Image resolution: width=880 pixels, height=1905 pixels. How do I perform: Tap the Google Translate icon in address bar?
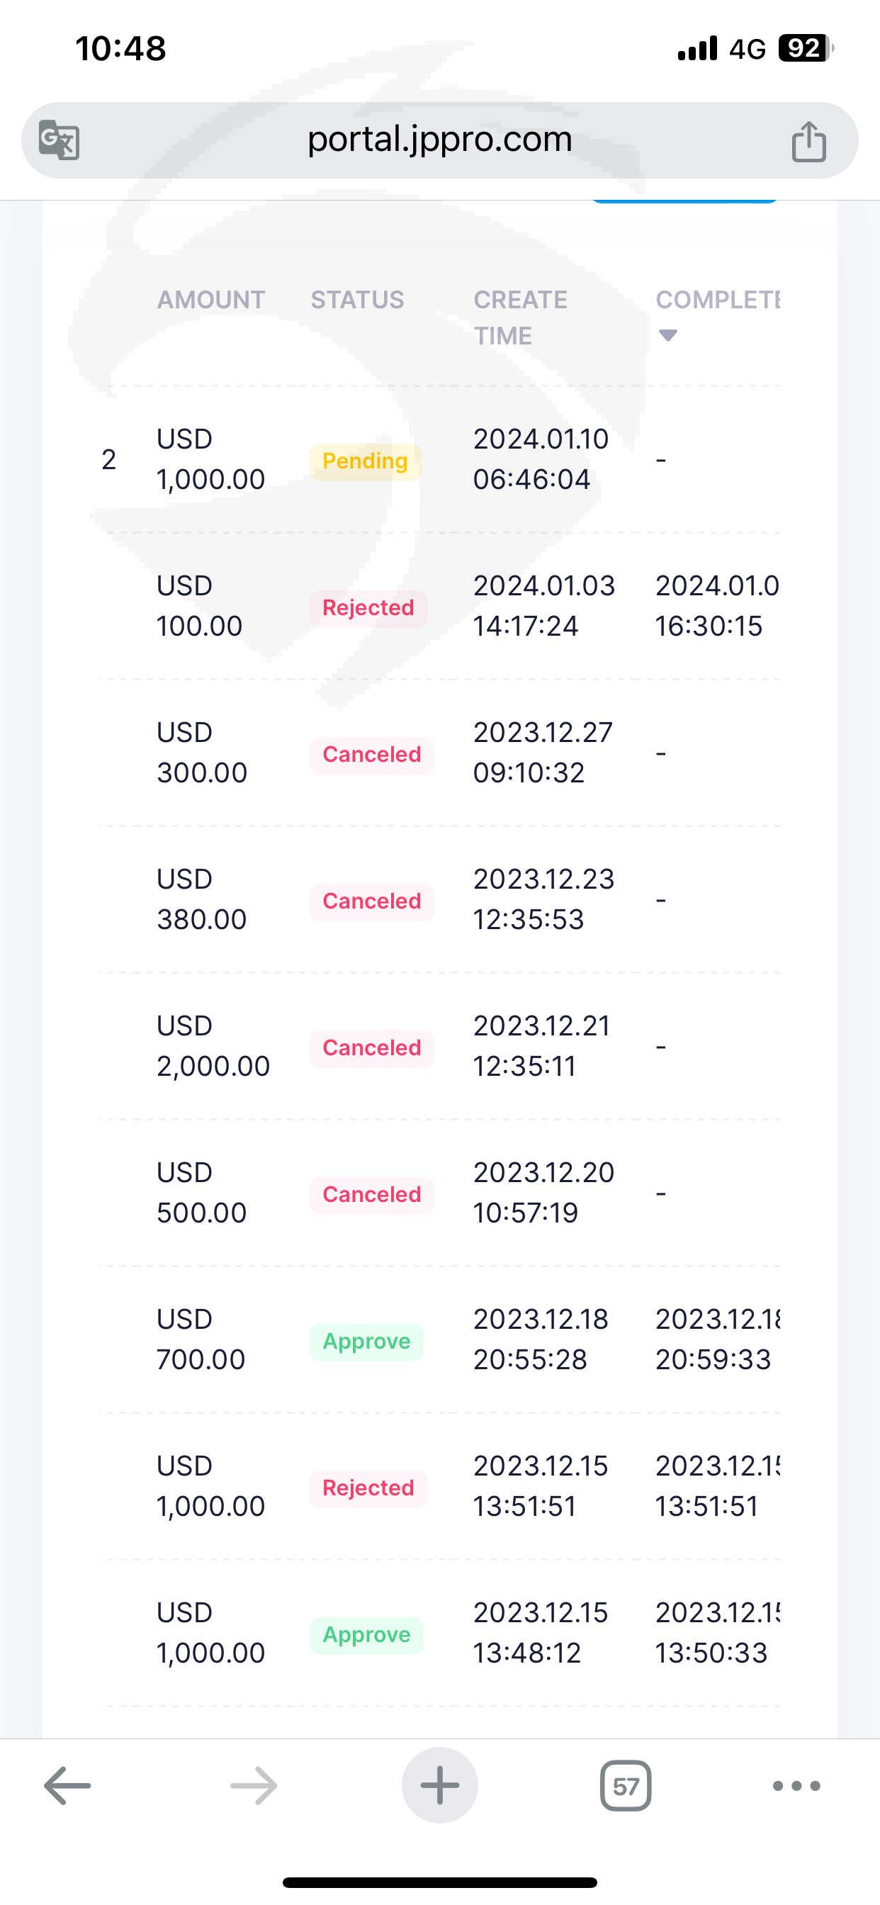(x=59, y=140)
